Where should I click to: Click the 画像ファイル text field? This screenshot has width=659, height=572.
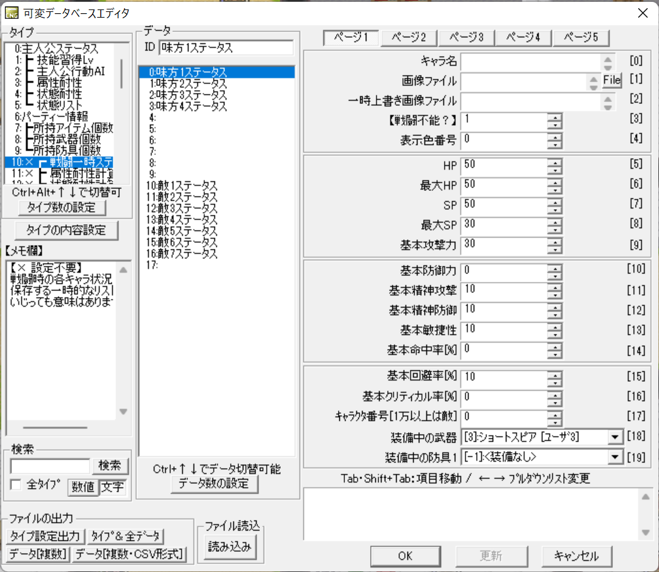tap(523, 81)
